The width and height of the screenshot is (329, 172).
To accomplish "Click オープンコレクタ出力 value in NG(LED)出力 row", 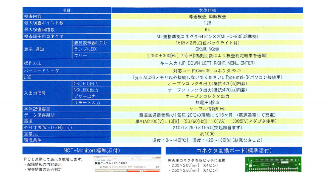I will [x=207, y=90].
